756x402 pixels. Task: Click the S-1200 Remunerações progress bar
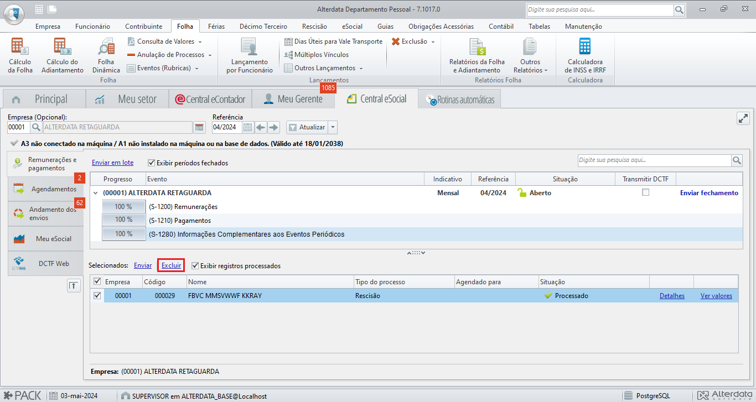point(123,207)
